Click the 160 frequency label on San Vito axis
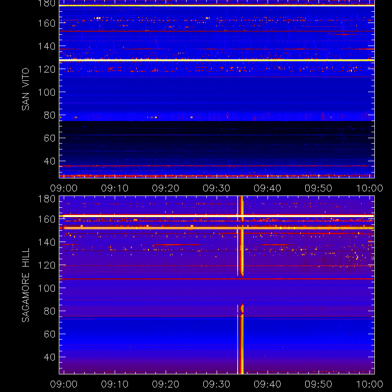Viewport: 392px width, 392px height. 47,23
